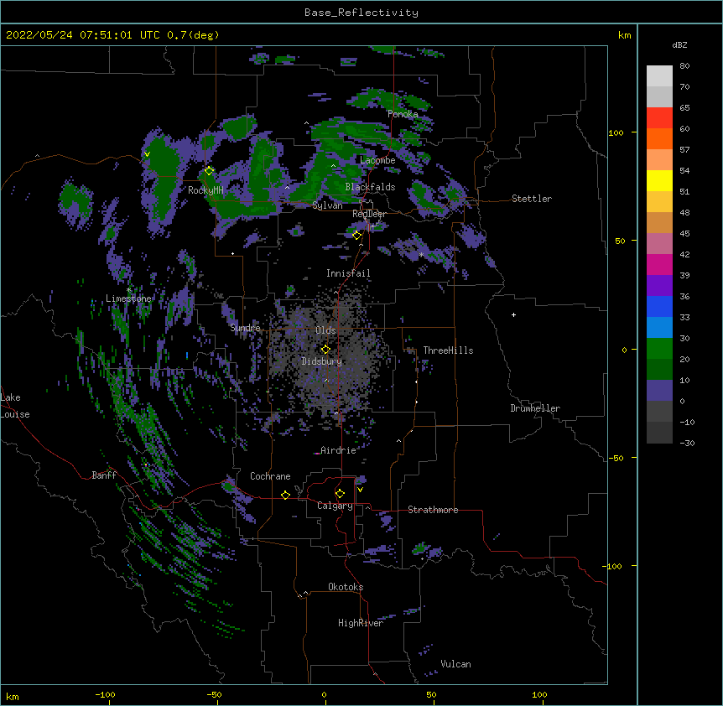Click the RedDeer city label
The height and width of the screenshot is (706, 723).
pyautogui.click(x=369, y=214)
